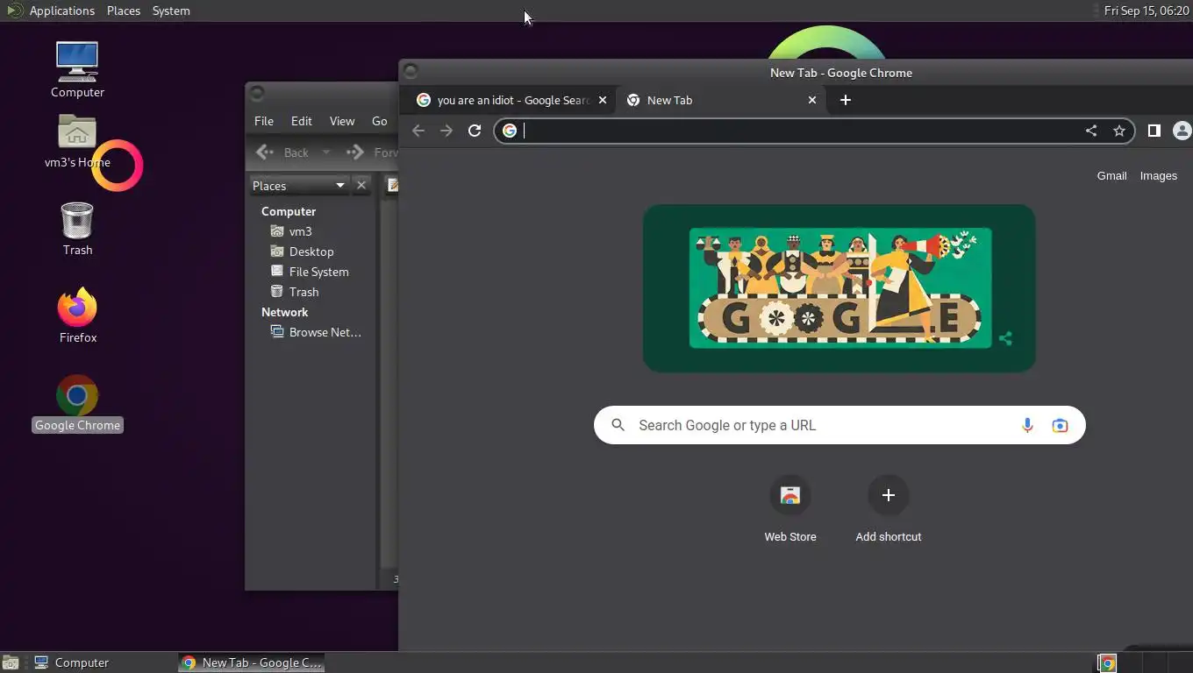Open File menu in file manager
This screenshot has width=1193, height=673.
(264, 121)
